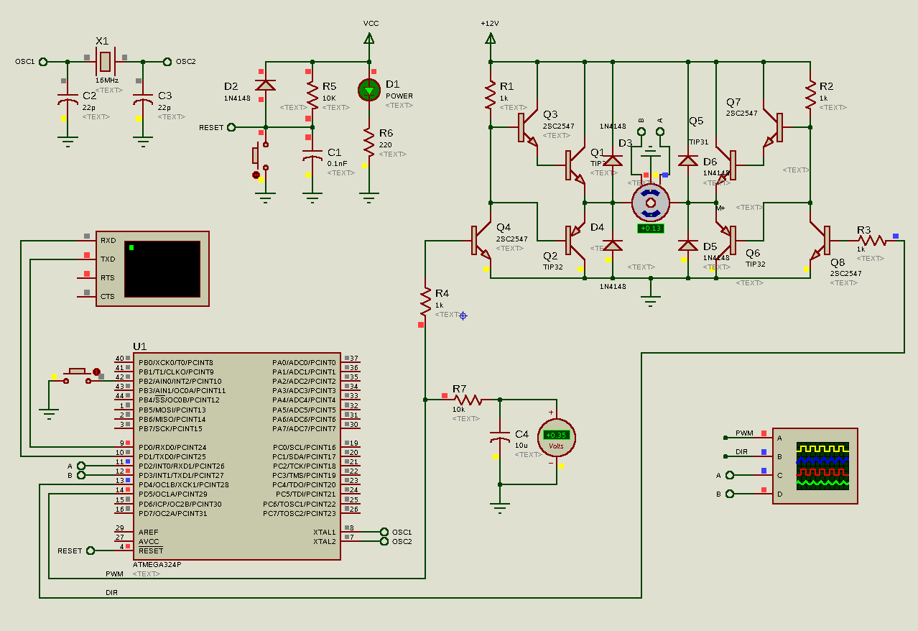Screen dimensions: 918x631
Task: Click terminal B at oscilloscope channel D
Action: coord(730,494)
